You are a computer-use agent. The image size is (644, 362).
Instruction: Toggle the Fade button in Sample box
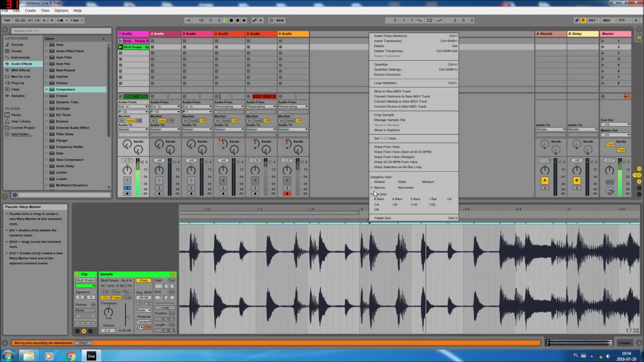point(116,298)
